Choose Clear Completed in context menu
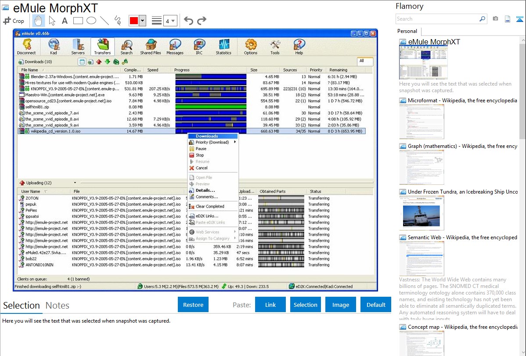This screenshot has height=356, width=526. coord(213,206)
